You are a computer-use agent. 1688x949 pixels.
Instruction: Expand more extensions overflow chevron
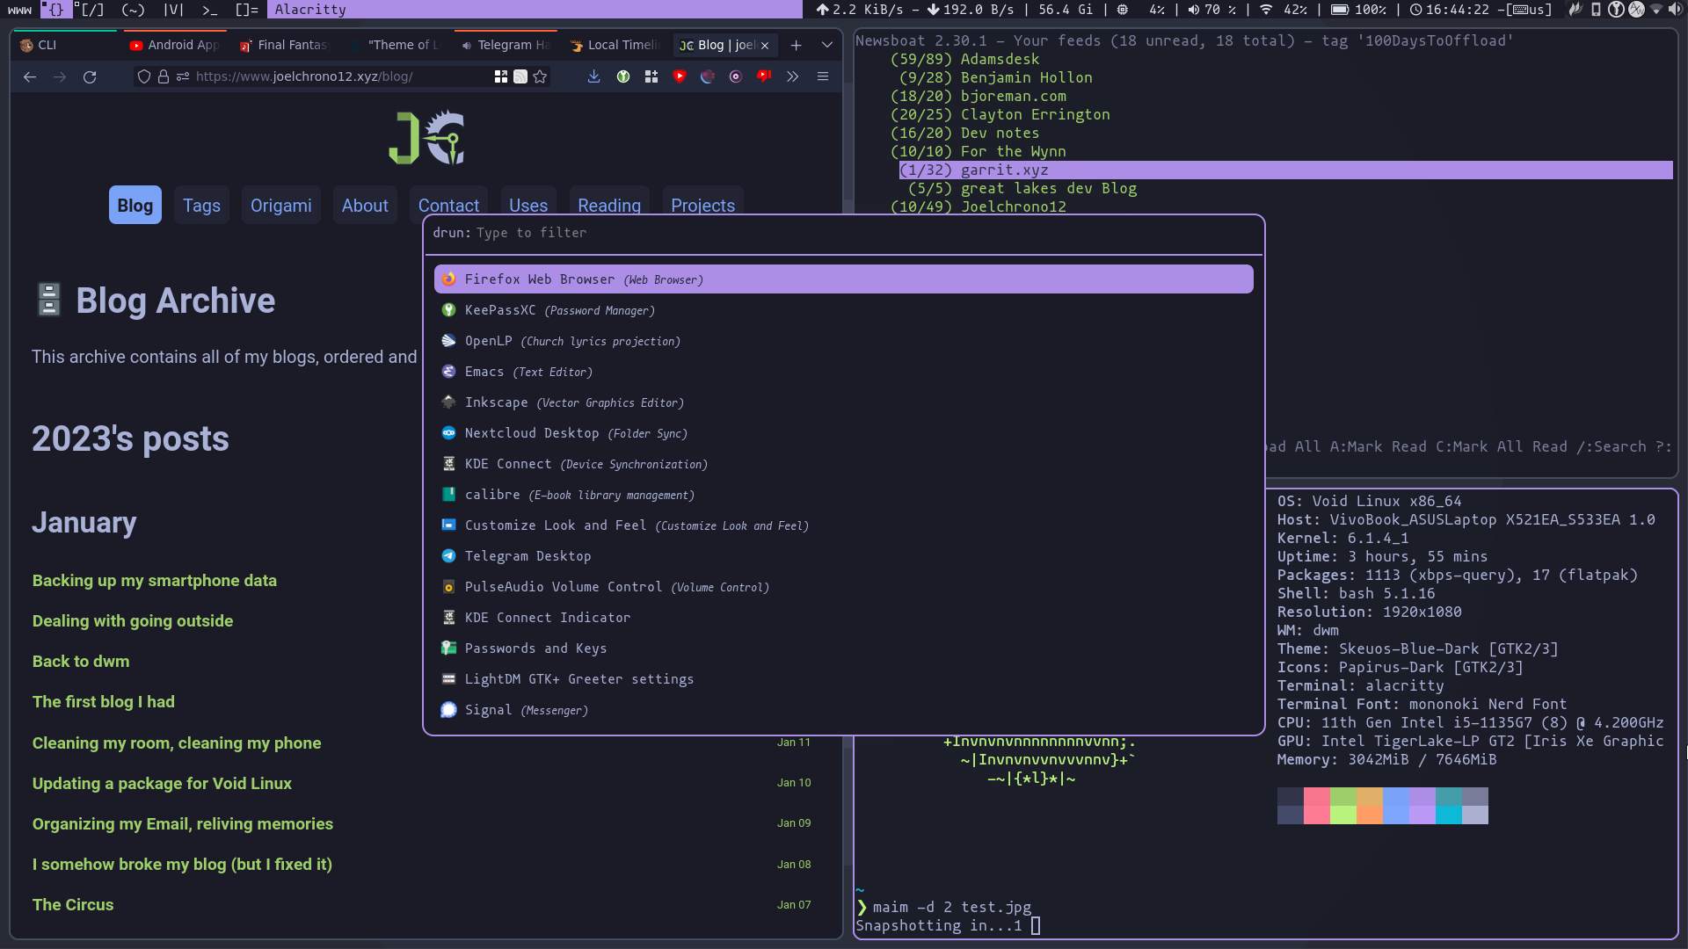click(x=793, y=77)
